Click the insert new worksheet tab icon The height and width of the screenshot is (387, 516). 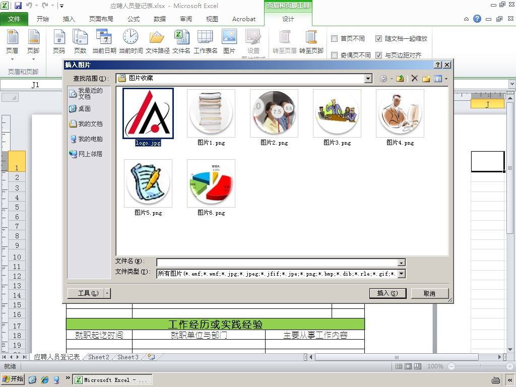[151, 357]
